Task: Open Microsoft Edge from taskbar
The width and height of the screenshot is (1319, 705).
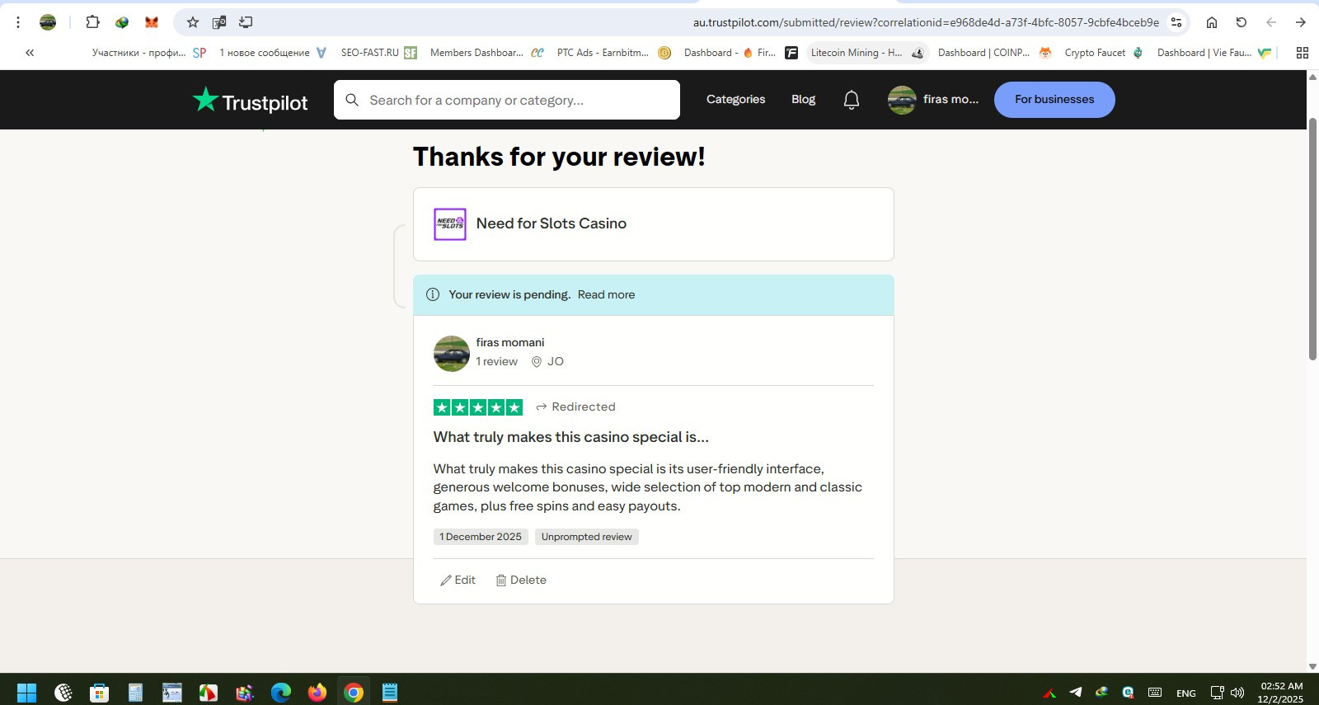Action: (x=281, y=693)
